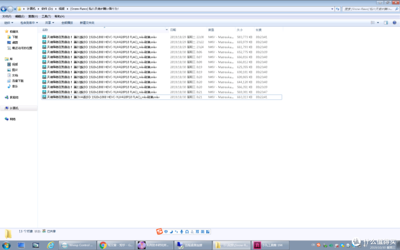Open the 帮助(H) menu

point(59,16)
